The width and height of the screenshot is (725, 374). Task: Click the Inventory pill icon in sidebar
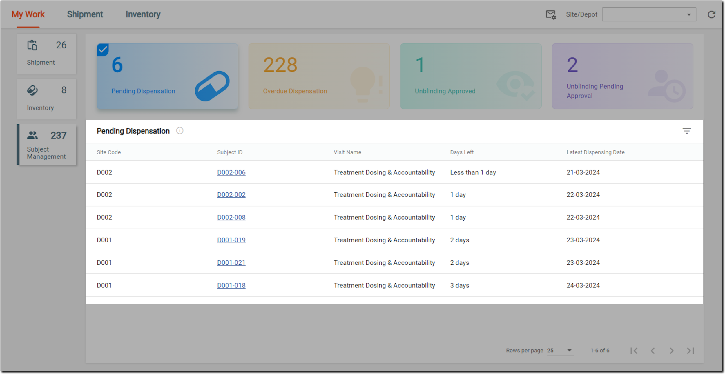point(32,90)
